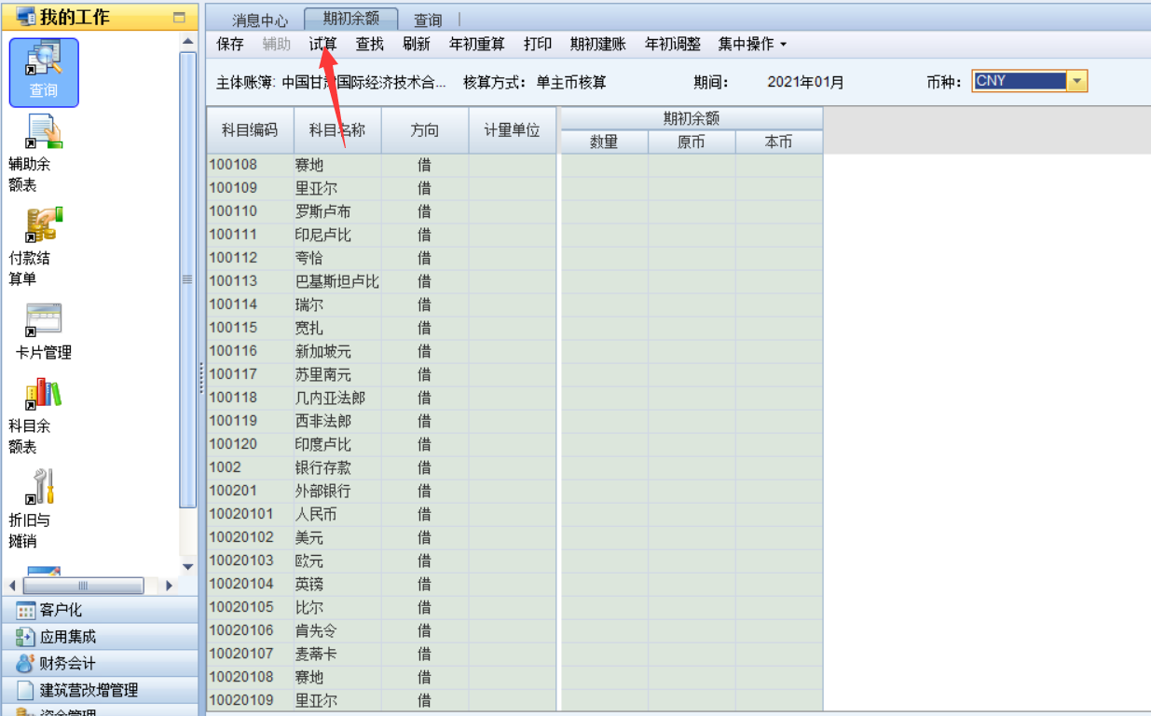This screenshot has width=1151, height=716.
Task: Expand the 财务会计 module section
Action: [67, 664]
